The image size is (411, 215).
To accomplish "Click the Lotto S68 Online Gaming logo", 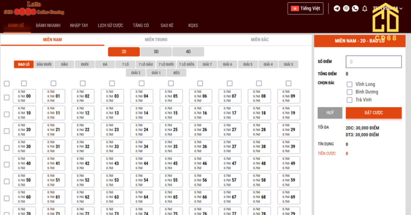I will click(x=34, y=9).
